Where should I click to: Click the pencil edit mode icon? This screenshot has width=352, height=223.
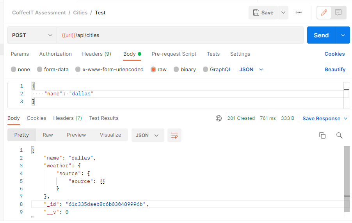click(x=324, y=12)
